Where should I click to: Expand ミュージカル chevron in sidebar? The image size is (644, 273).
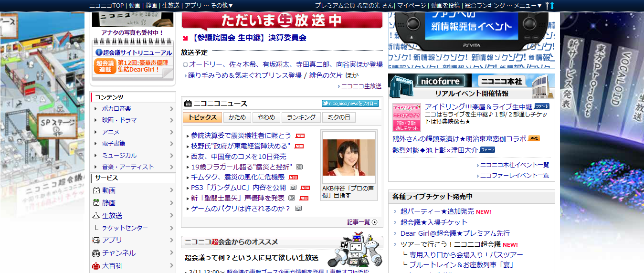coord(171,156)
